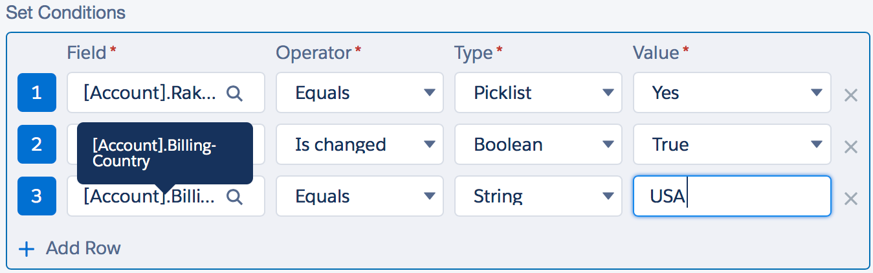Screen dimensions: 873x273
Task: Expand the Is changed operator dropdown
Action: point(360,144)
